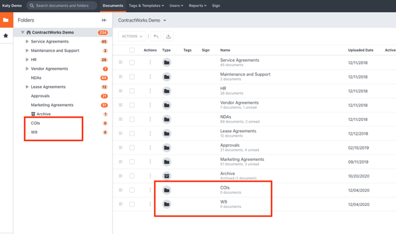Image resolution: width=396 pixels, height=234 pixels.
Task: Open the Approvals row folder icon
Action: coord(167,148)
